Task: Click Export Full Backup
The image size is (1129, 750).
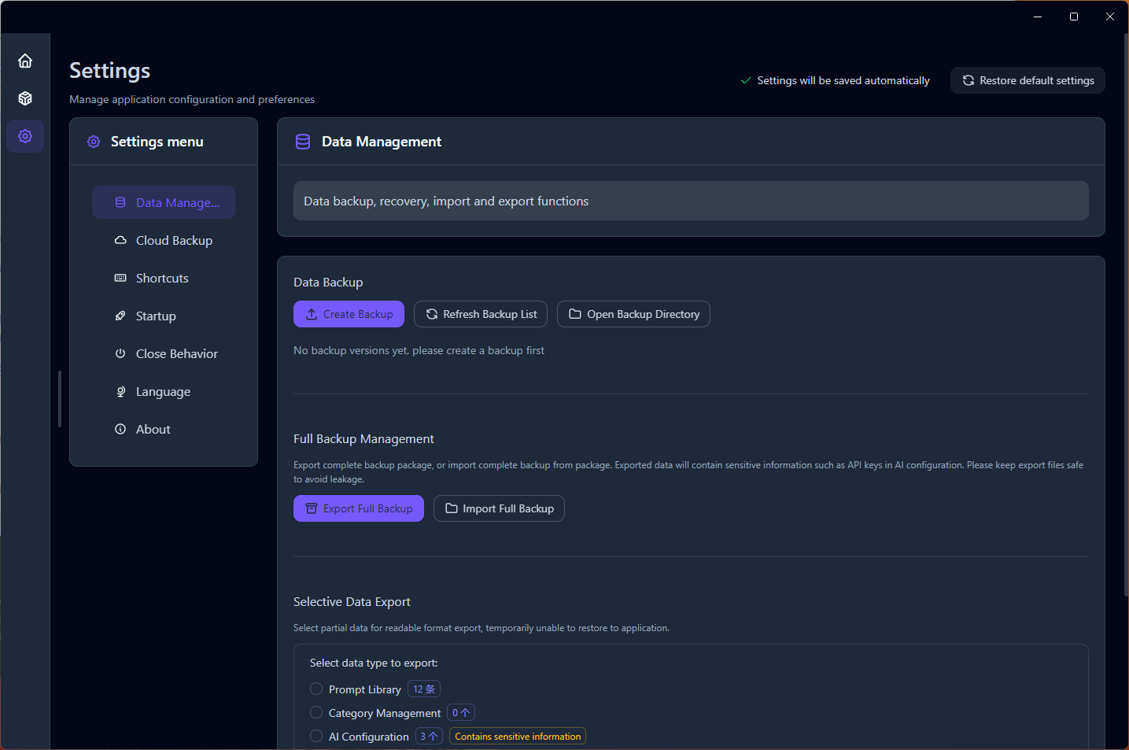Action: pos(358,508)
